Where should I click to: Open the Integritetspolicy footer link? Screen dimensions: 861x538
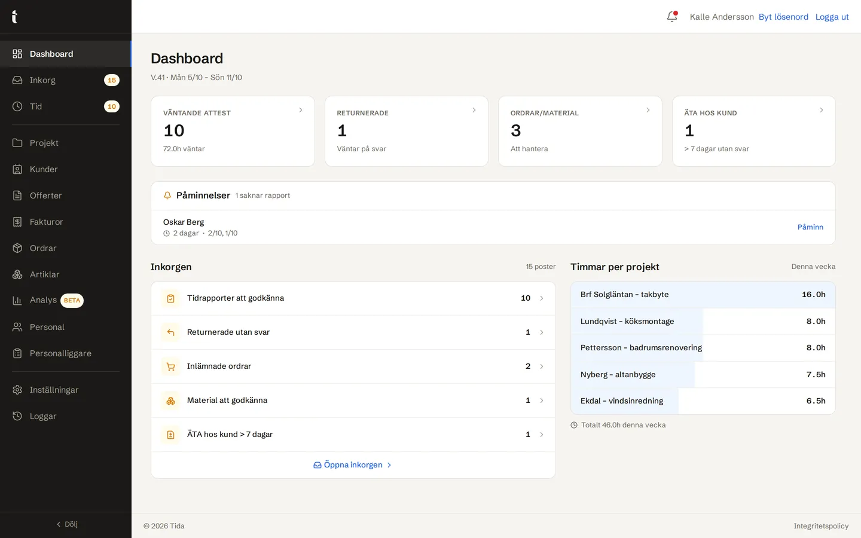pos(821,526)
